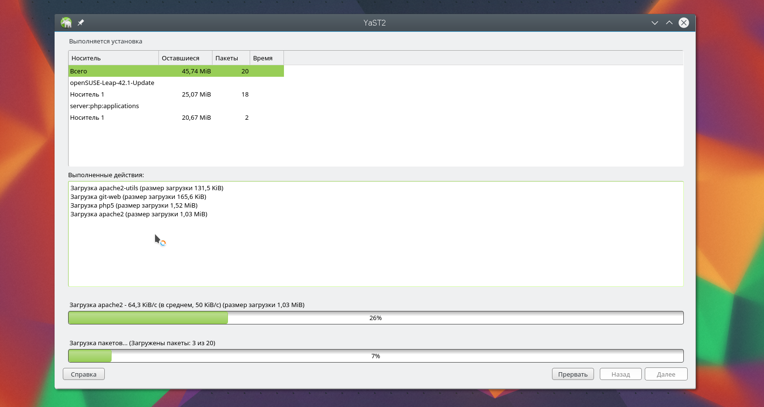
Task: Click the apache2 download progress bar at 26%
Action: coord(375,318)
